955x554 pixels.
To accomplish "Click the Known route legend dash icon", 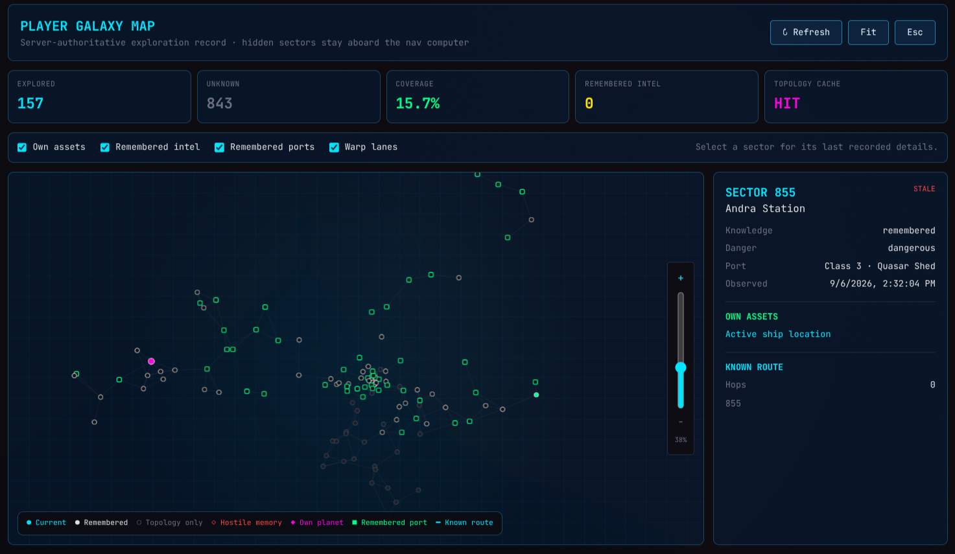I will coord(438,523).
